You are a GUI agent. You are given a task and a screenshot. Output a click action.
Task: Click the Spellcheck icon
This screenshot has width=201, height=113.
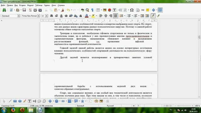(83, 10)
